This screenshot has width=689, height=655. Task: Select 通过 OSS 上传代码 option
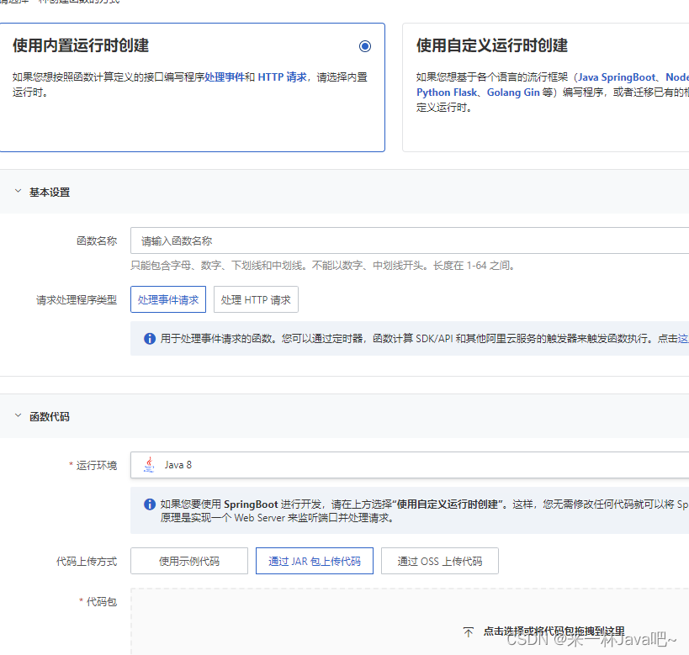click(439, 561)
